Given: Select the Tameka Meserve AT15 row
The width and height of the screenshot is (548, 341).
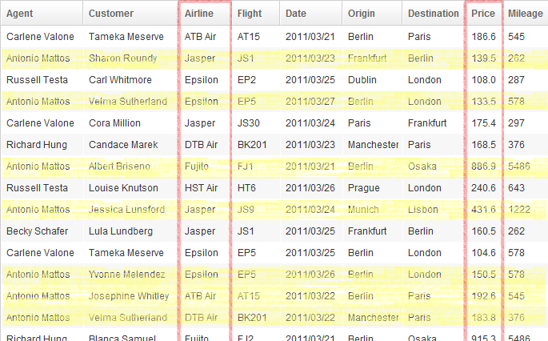Looking at the screenshot, I should click(274, 36).
